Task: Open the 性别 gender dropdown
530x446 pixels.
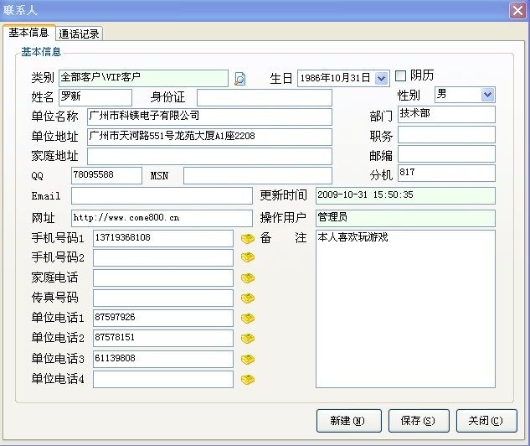Action: point(487,95)
